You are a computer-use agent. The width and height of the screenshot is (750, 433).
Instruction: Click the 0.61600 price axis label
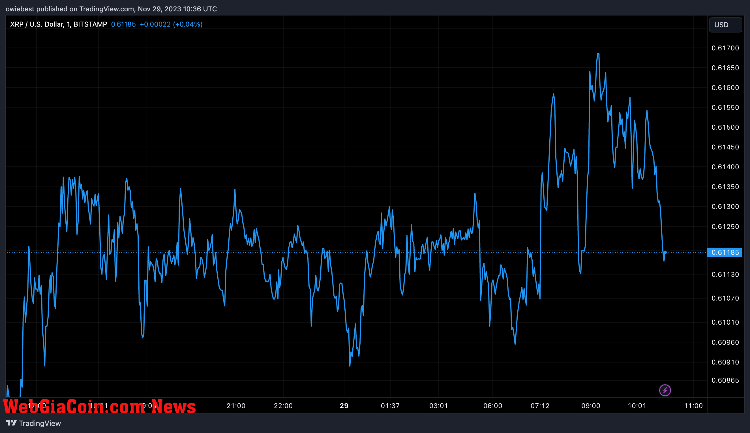(725, 88)
